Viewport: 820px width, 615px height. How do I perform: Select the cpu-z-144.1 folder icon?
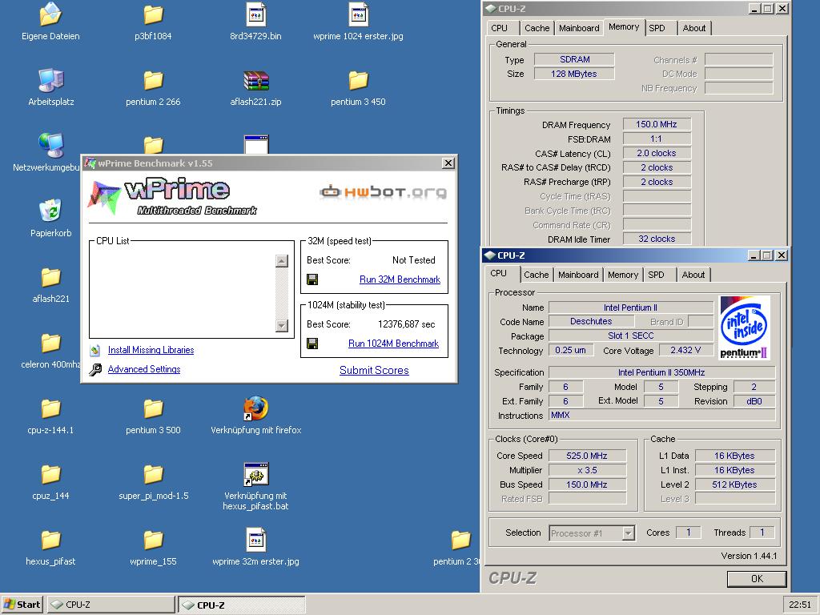pos(50,408)
